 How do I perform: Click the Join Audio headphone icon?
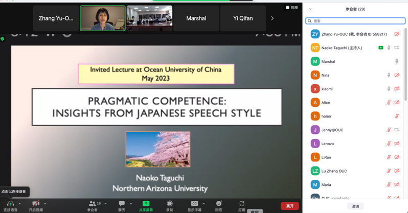10,203
